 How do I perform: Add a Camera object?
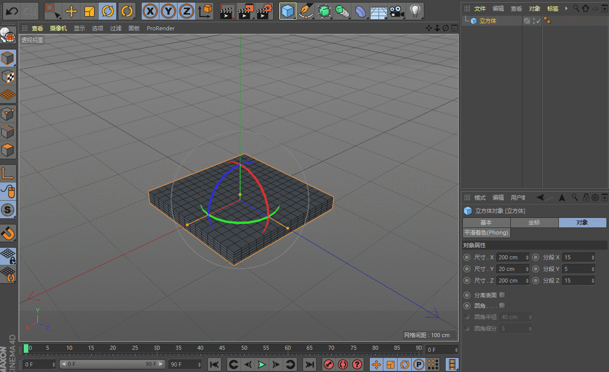397,11
